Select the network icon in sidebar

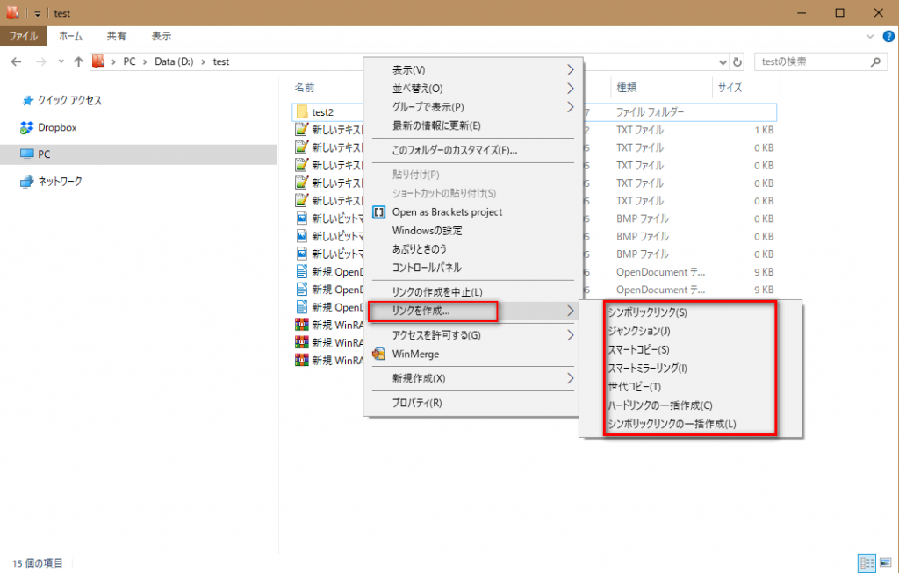(x=26, y=182)
